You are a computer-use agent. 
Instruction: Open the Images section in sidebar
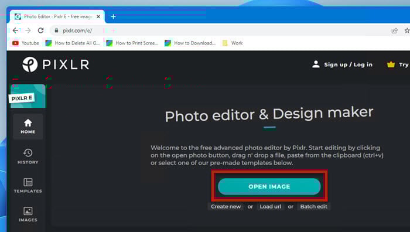(28, 214)
